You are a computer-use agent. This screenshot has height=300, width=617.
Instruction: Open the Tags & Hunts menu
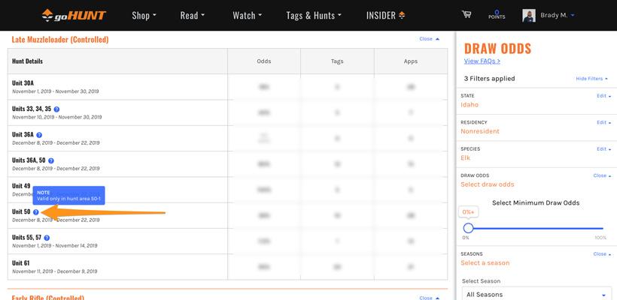313,15
